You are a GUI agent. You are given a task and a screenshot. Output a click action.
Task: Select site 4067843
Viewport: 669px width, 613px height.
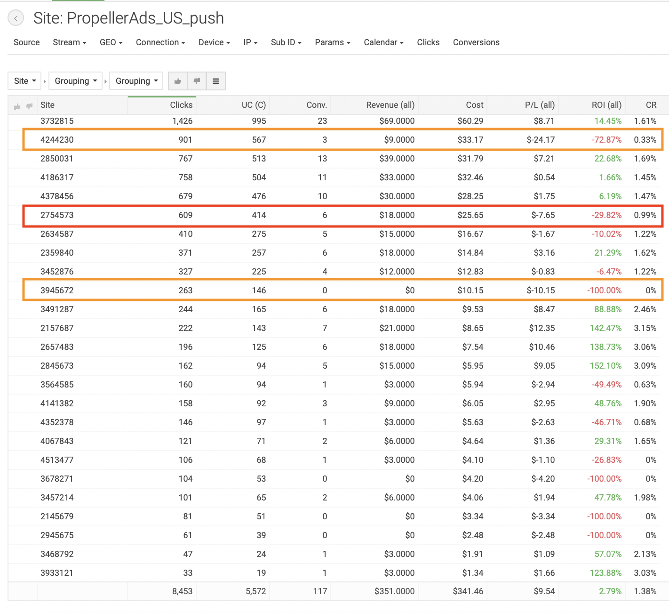[57, 441]
